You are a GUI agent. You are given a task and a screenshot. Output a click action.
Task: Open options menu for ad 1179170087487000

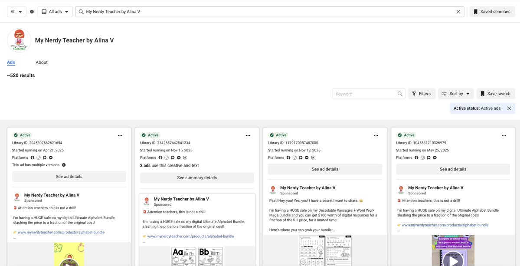[376, 135]
